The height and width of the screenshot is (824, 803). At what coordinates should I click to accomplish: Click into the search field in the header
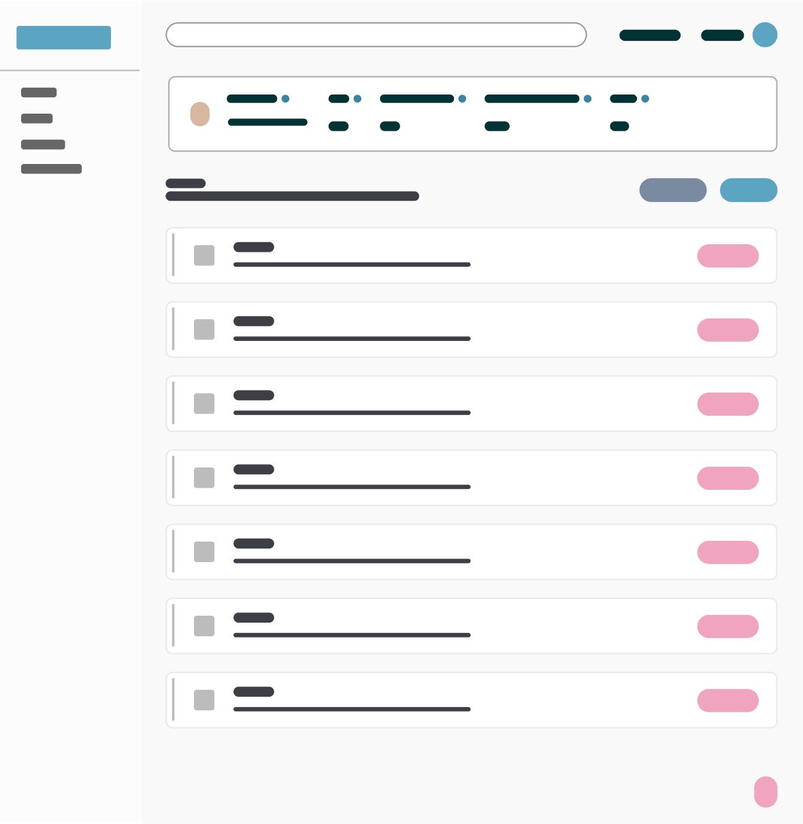(x=376, y=35)
